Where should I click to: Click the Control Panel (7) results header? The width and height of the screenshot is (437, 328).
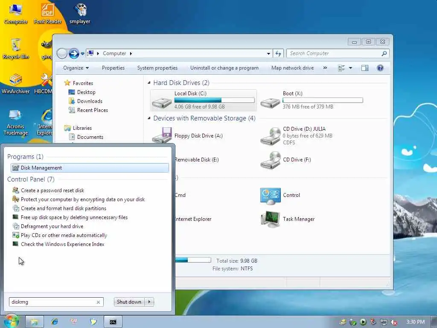coord(31,179)
